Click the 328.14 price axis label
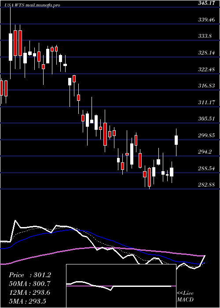The height and width of the screenshot is (308, 220). point(206,52)
